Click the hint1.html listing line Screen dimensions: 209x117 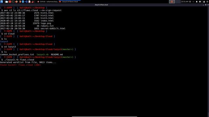pos(27,13)
